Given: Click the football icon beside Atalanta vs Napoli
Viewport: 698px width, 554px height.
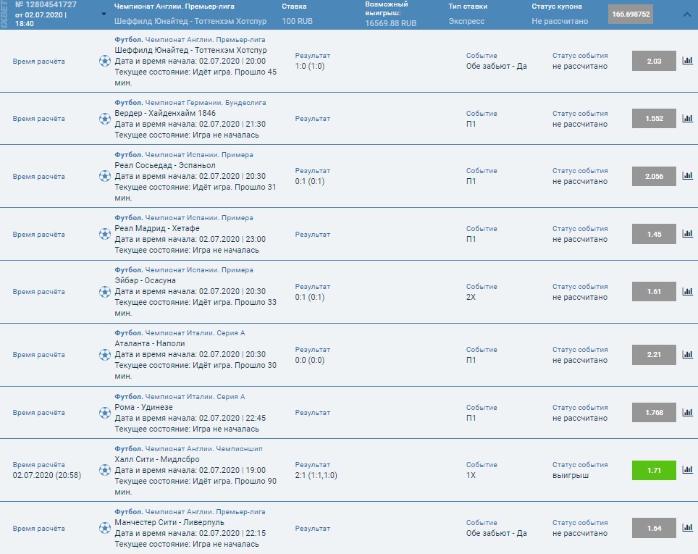Looking at the screenshot, I should [105, 355].
